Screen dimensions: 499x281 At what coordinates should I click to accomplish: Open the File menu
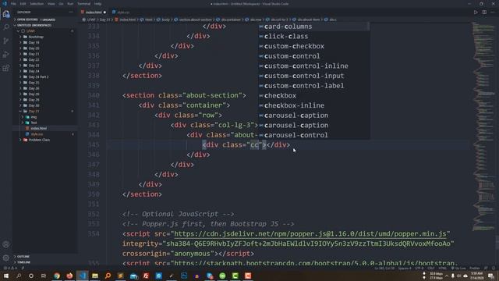tap(13, 4)
